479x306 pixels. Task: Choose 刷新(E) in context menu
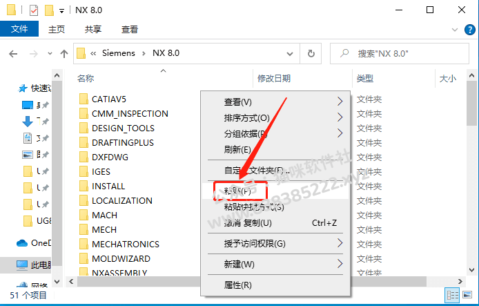point(275,149)
